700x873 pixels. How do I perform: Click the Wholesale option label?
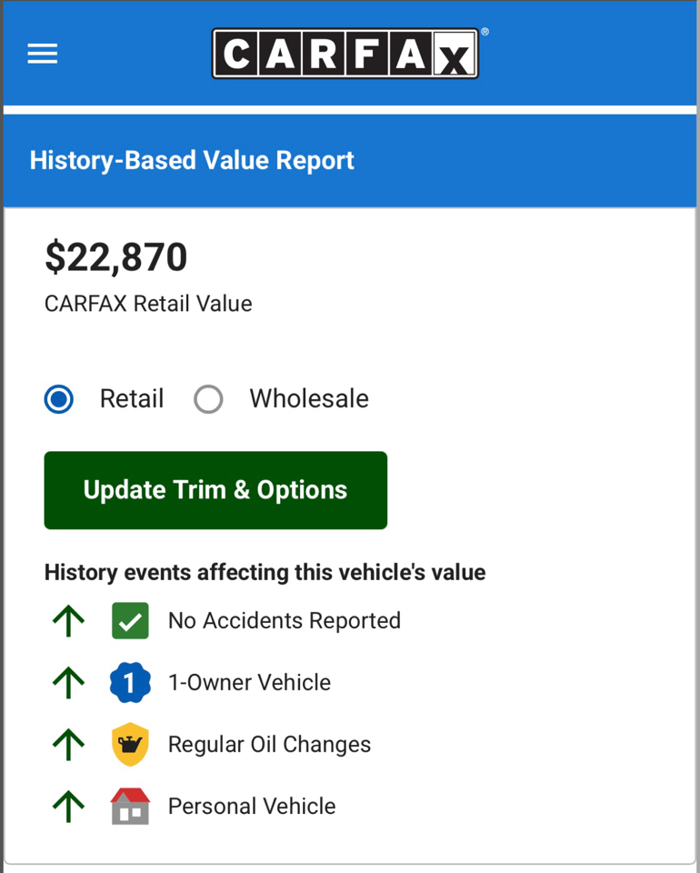[x=309, y=399]
